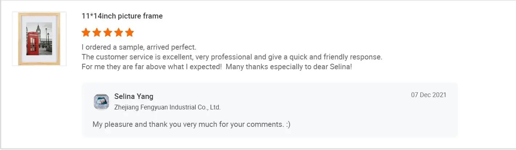Click Selina Yang's profile avatar
Screen dimensions: 516x150
[101, 102]
